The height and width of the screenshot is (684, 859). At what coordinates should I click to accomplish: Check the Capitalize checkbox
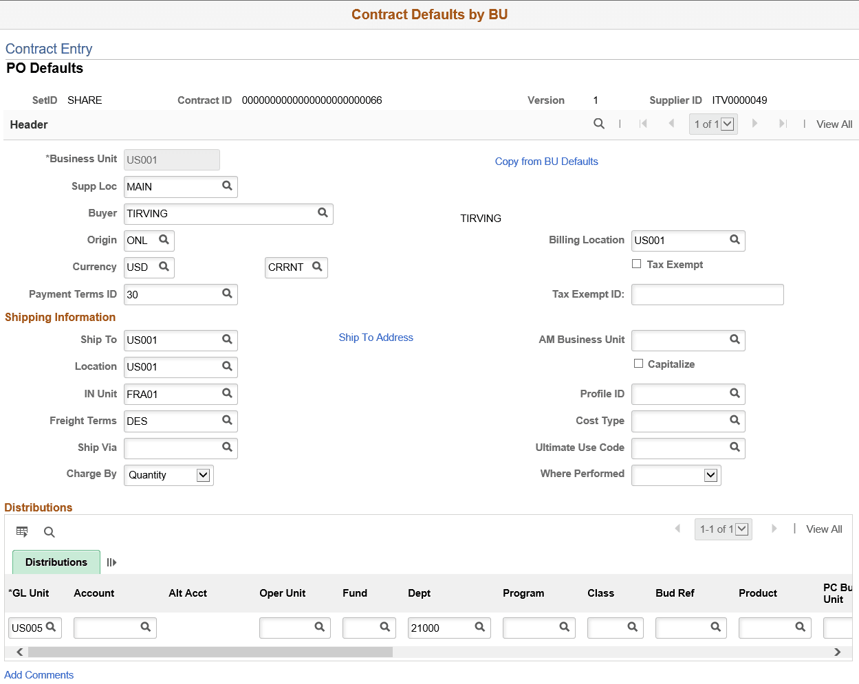(x=638, y=363)
